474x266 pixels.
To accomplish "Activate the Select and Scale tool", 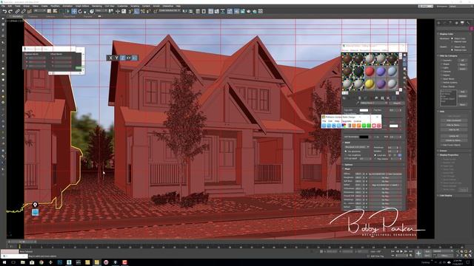I will (86, 12).
